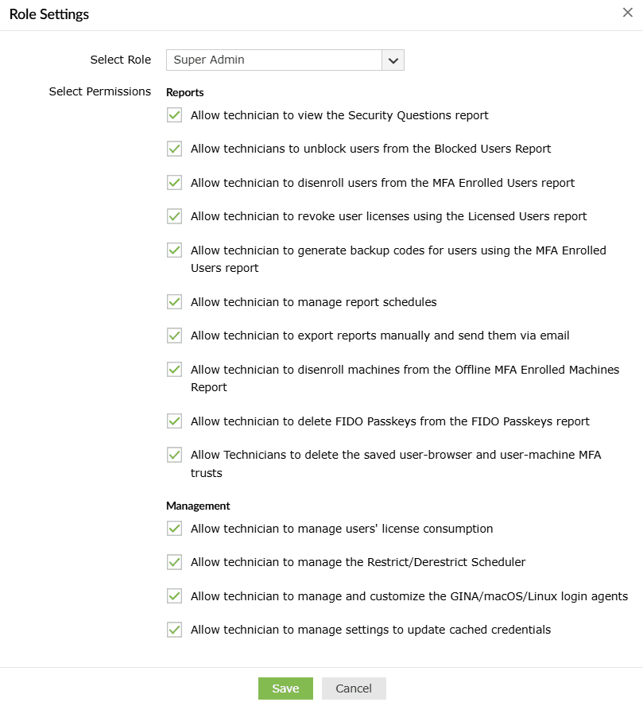643x706 pixels.
Task: Disable disenrolling machines from Offline MFA report
Action: coord(174,369)
